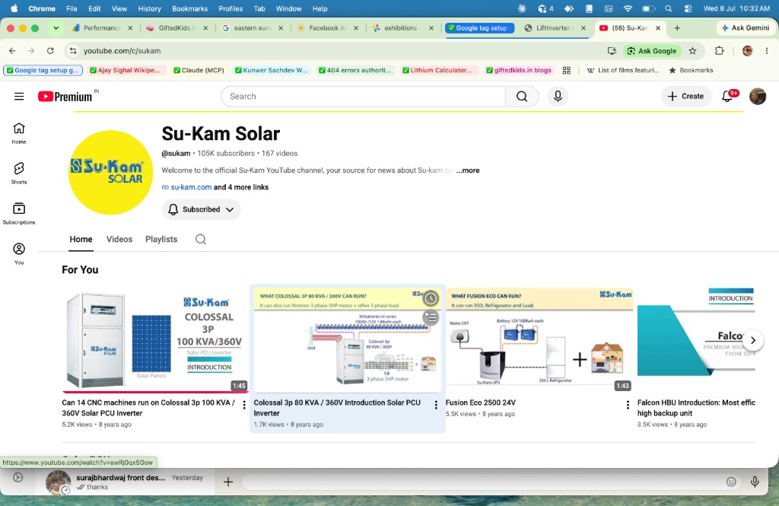This screenshot has height=506, width=779.
Task: Open the You section in sidebar
Action: coord(19,253)
